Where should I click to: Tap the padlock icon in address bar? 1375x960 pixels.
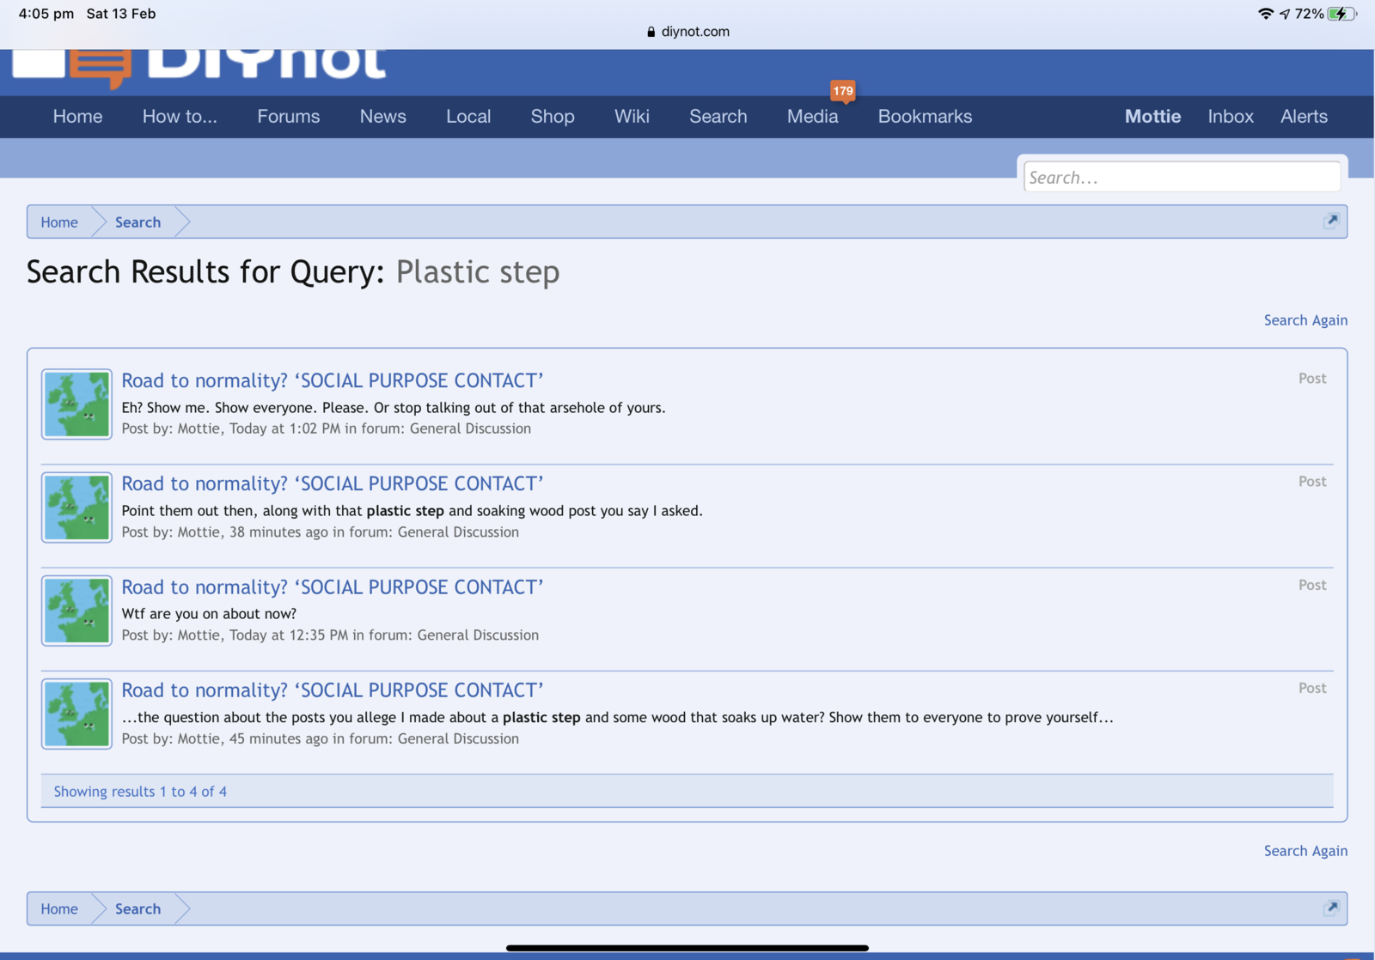651,32
